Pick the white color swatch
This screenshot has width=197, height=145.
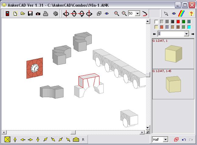coord(156,22)
